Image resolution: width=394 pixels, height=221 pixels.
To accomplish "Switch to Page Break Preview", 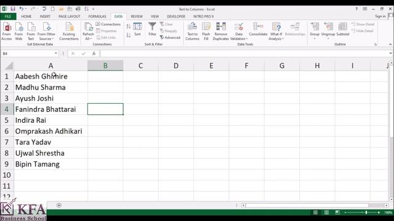I will [x=337, y=212].
